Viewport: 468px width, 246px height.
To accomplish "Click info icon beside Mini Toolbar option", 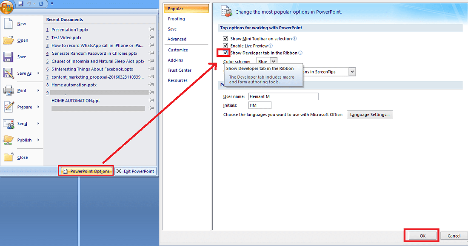I will pyautogui.click(x=294, y=39).
